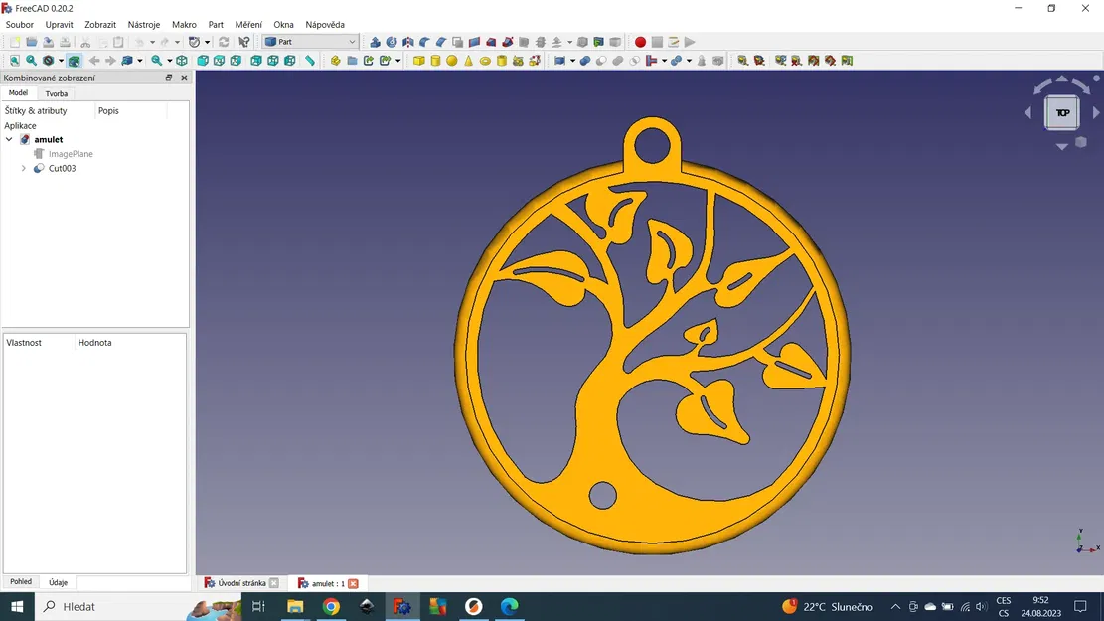Switch to the Tvorba tab

coord(57,92)
